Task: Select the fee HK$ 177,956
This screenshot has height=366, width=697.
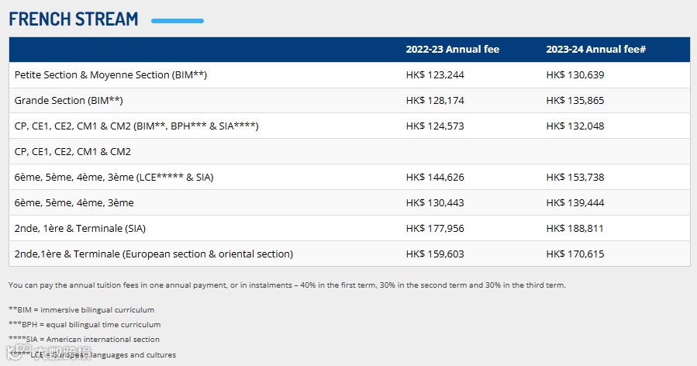Action: click(x=435, y=228)
